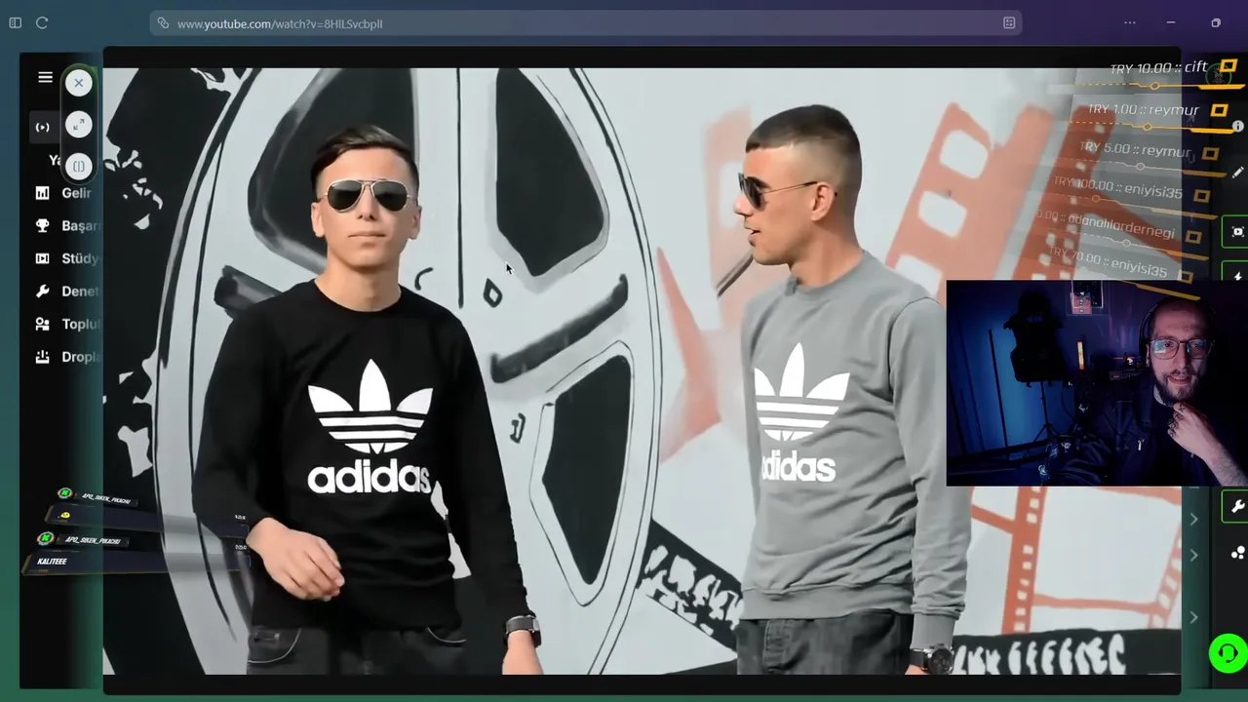Open the green headset support chat button
This screenshot has width=1248, height=702.
point(1228,652)
